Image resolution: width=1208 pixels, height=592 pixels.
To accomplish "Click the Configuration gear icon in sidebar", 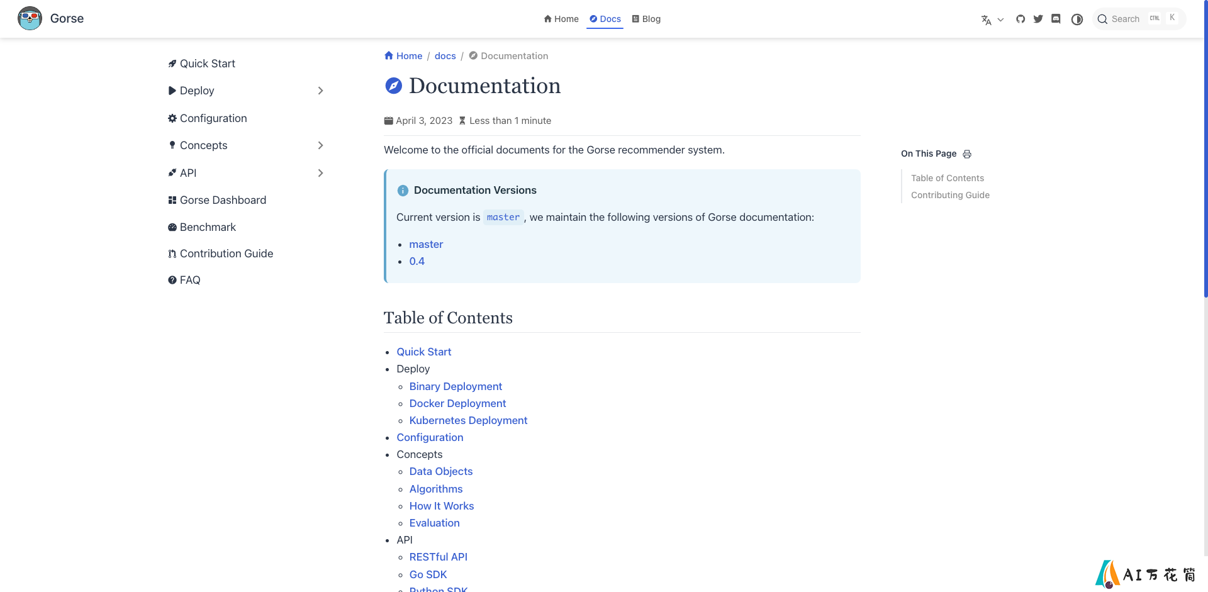I will coord(172,118).
